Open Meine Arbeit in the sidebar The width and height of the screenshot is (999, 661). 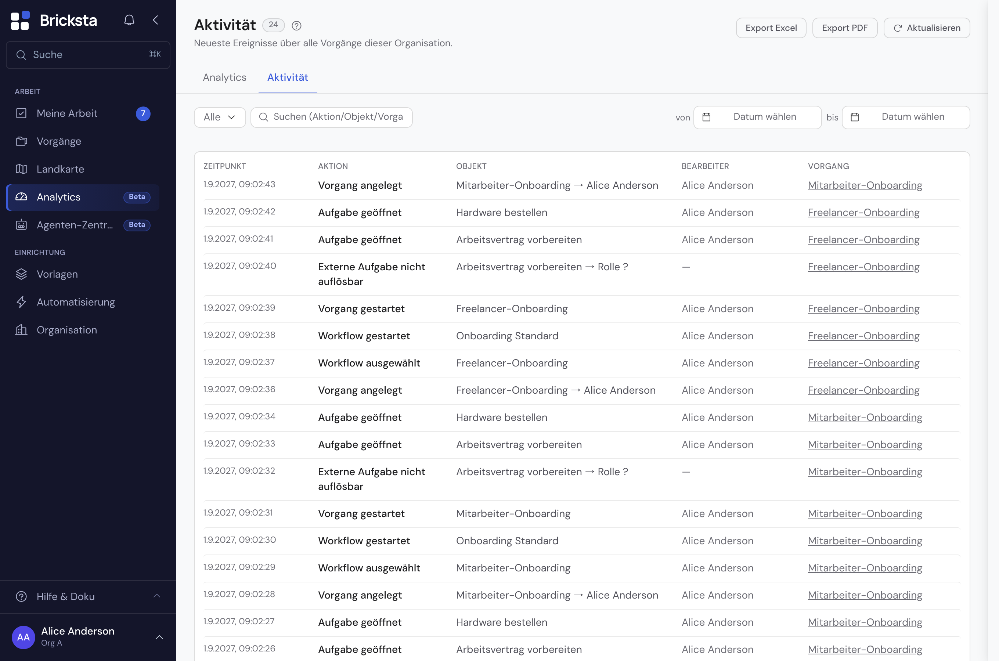[83, 113]
